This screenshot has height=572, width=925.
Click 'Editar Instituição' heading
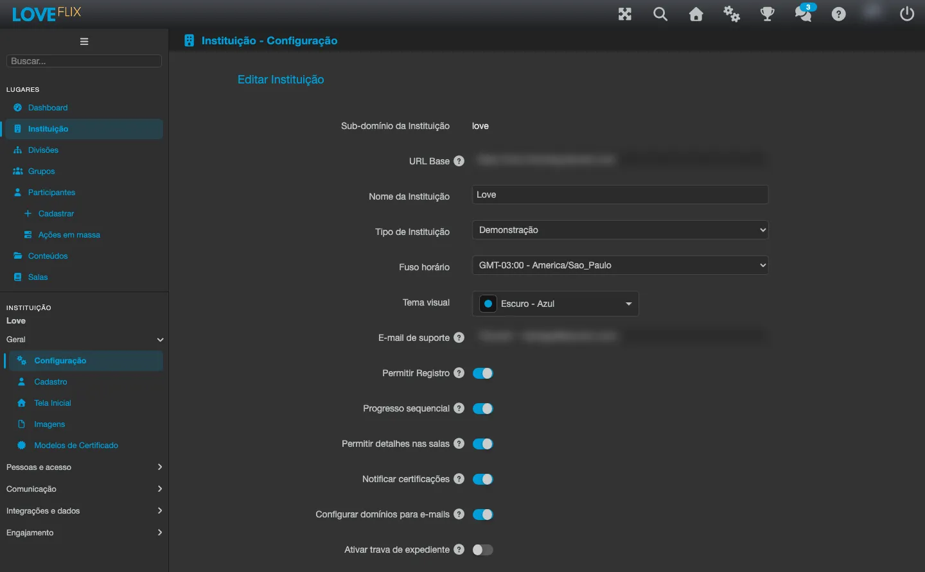coord(281,80)
